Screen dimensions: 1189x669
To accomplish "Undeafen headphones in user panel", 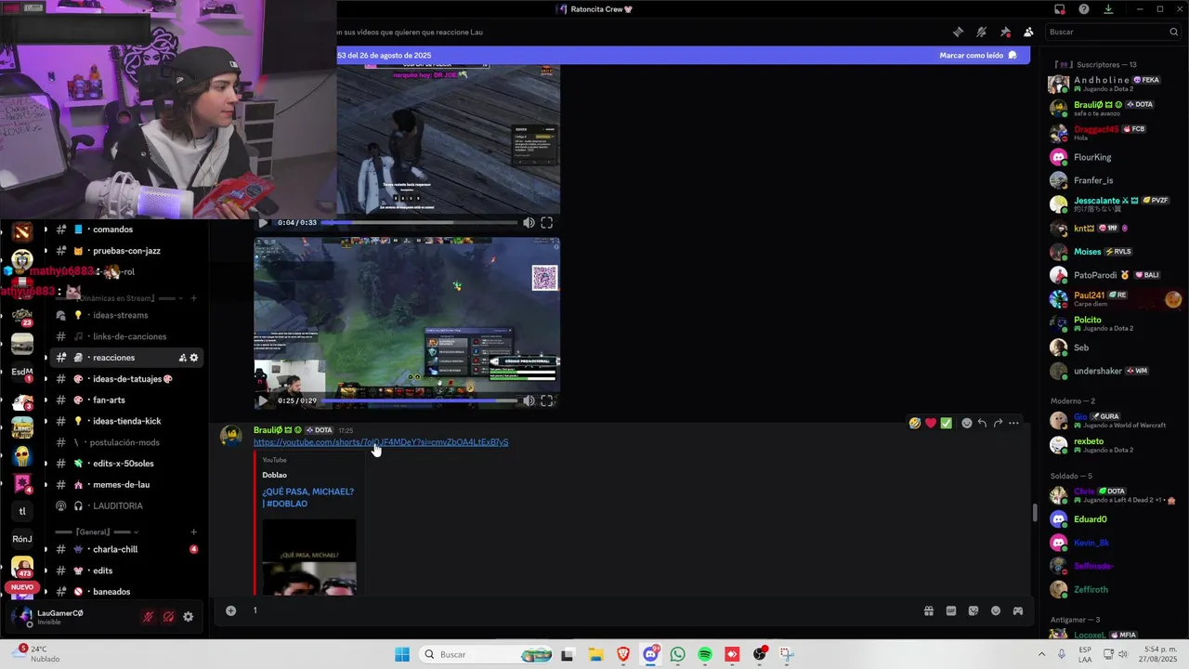I will [x=168, y=616].
